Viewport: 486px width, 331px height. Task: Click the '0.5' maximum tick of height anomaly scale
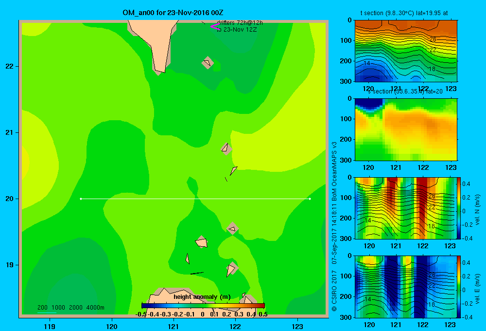pyautogui.click(x=263, y=314)
